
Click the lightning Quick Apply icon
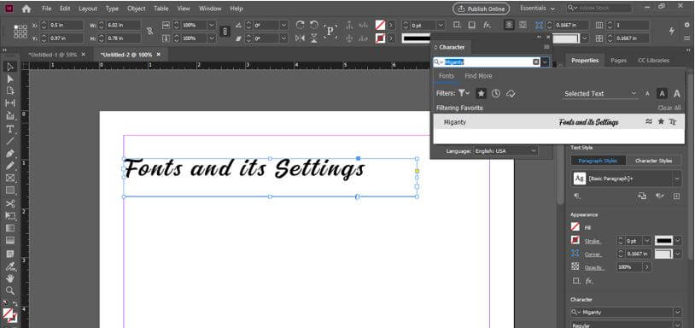[671, 31]
